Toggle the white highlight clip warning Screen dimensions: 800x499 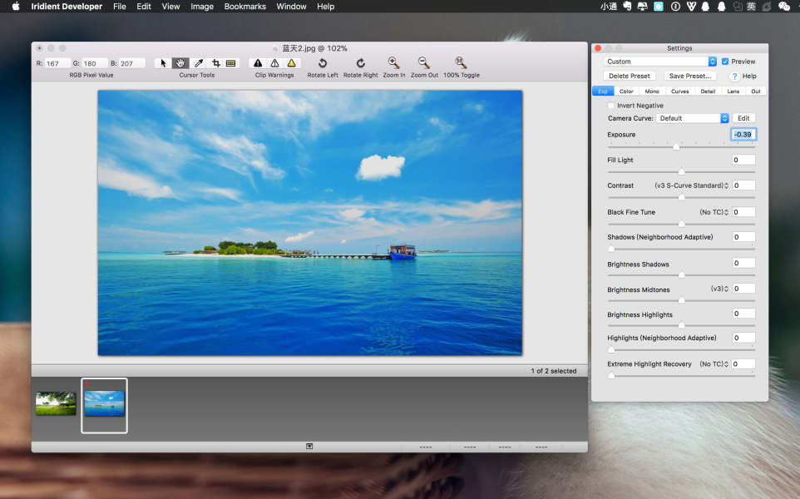tap(274, 63)
